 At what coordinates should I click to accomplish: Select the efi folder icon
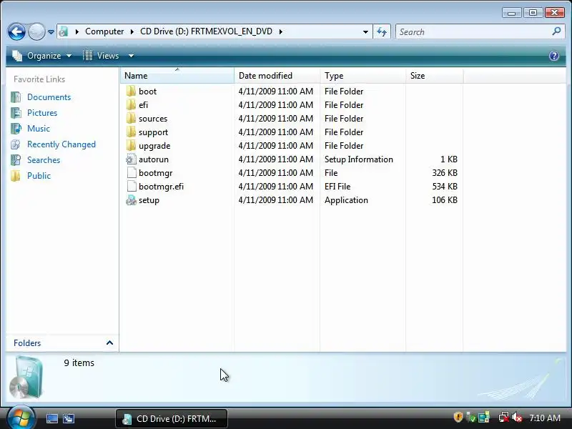click(131, 105)
